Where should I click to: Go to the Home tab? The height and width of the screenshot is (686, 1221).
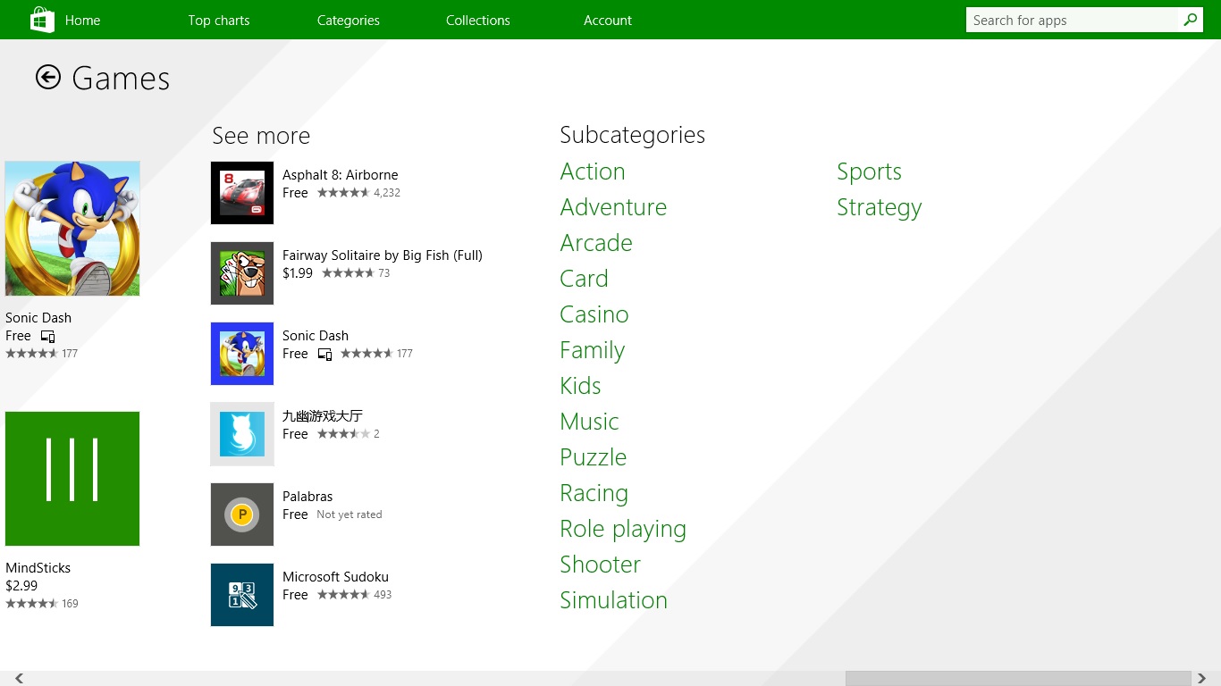pos(82,20)
